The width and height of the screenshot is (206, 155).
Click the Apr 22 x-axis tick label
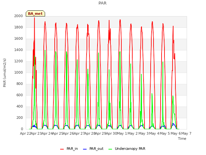[x=25, y=133]
